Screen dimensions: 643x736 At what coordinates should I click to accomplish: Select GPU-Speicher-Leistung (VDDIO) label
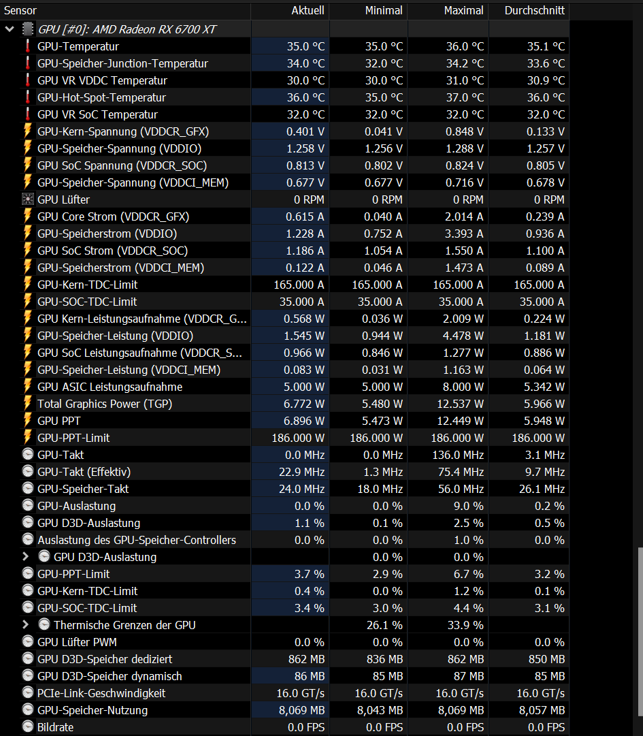(x=116, y=336)
